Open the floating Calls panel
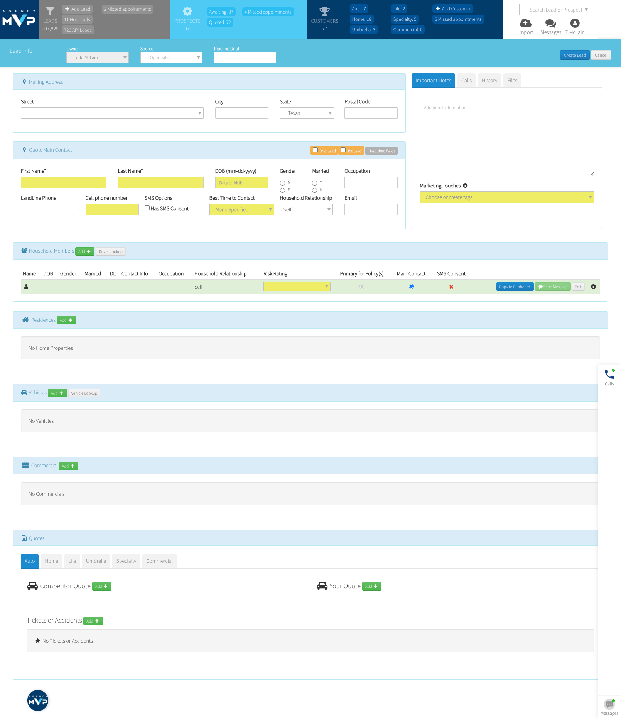 point(609,375)
